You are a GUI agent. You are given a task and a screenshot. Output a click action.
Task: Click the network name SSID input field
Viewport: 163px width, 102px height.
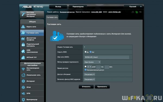[x=107, y=57]
